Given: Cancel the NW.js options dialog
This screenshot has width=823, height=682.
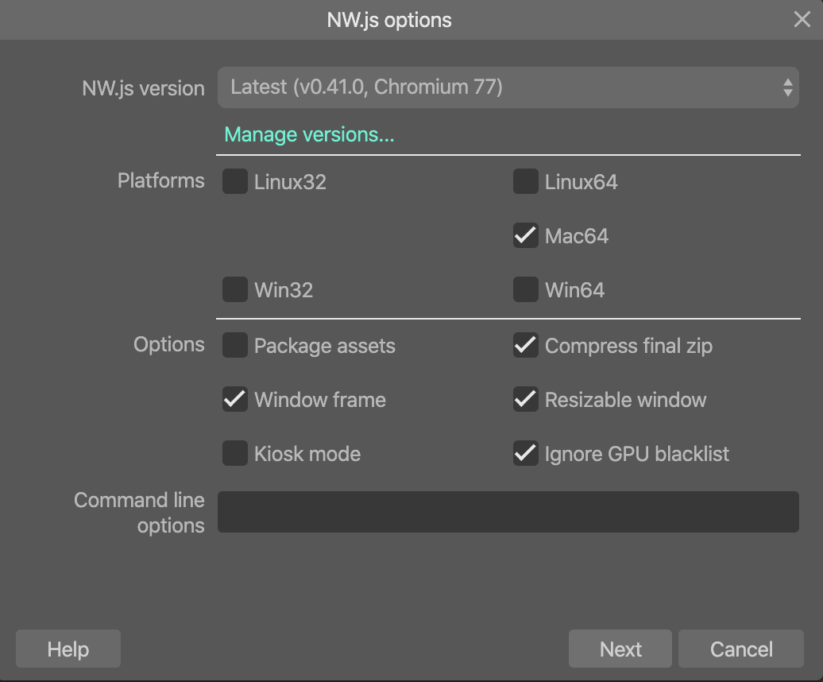Looking at the screenshot, I should click(740, 649).
